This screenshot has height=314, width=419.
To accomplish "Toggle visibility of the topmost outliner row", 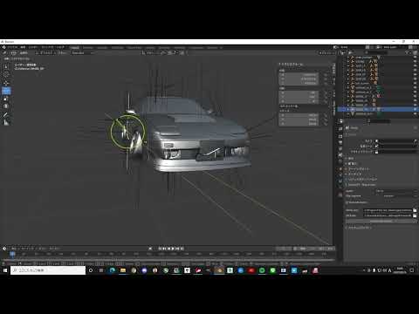I will (415, 58).
